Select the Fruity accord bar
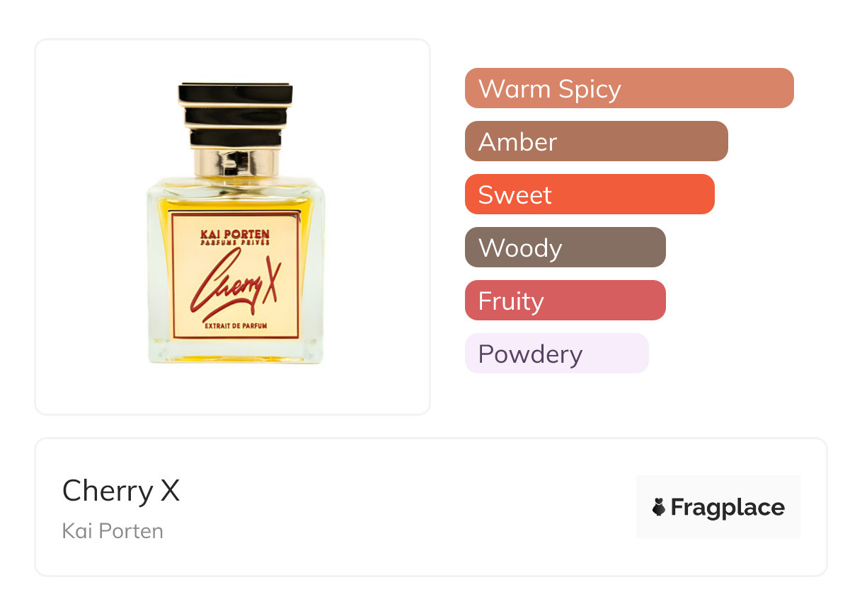Image resolution: width=862 pixels, height=611 pixels. pyautogui.click(x=565, y=301)
